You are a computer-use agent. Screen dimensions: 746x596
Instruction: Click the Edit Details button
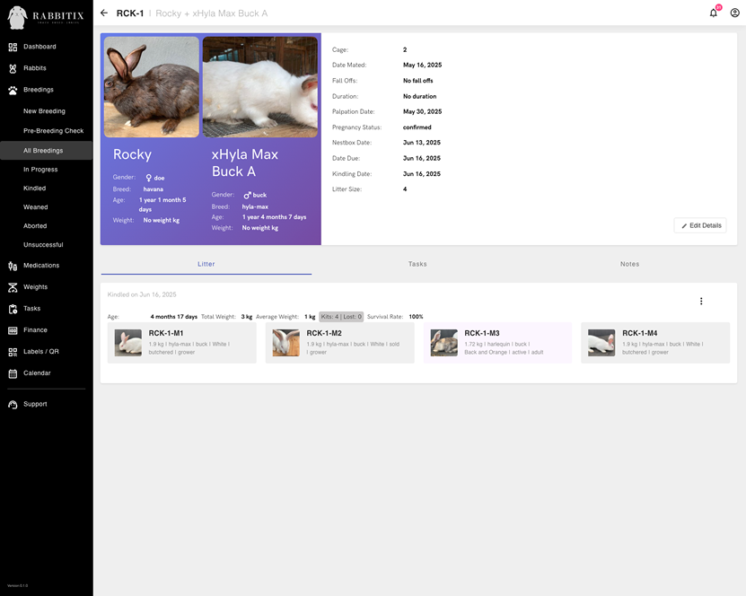[699, 225]
